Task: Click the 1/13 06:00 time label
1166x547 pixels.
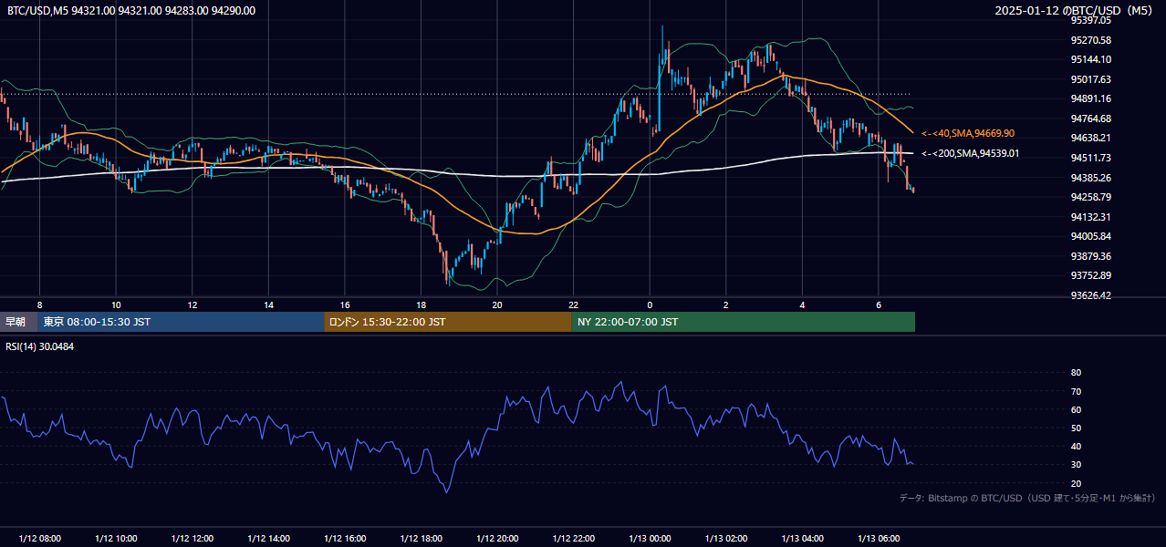Action: tap(879, 539)
